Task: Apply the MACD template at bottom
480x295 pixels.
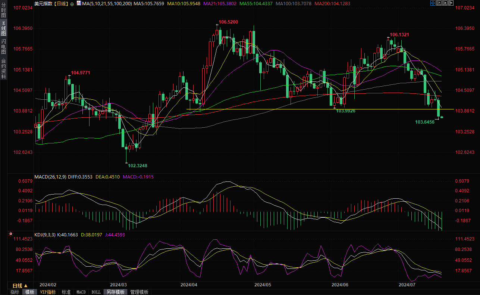Action: pyautogui.click(x=81, y=292)
